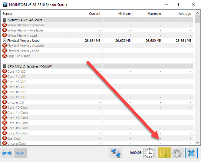Screen dimensions: 201x162
Task: Click clock icon beside Physical Memory Used
Action: point(5,41)
